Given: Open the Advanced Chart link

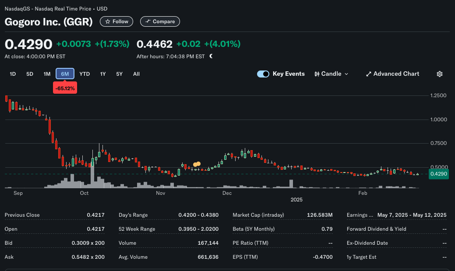Looking at the screenshot, I should [x=393, y=74].
